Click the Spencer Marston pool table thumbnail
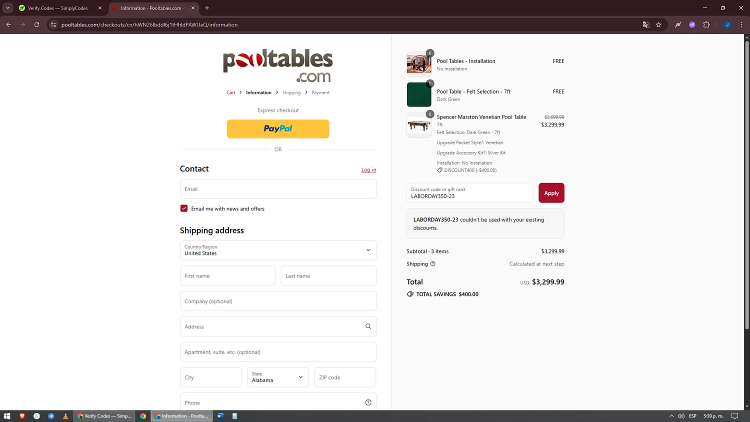 coord(419,125)
